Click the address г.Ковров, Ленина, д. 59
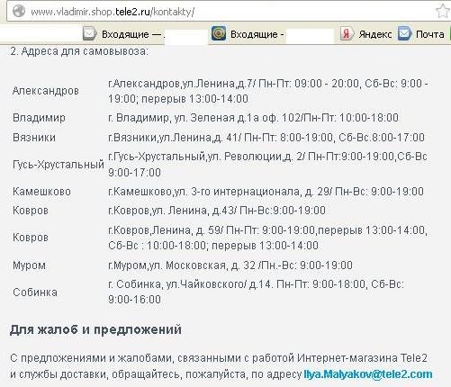 [x=165, y=230]
